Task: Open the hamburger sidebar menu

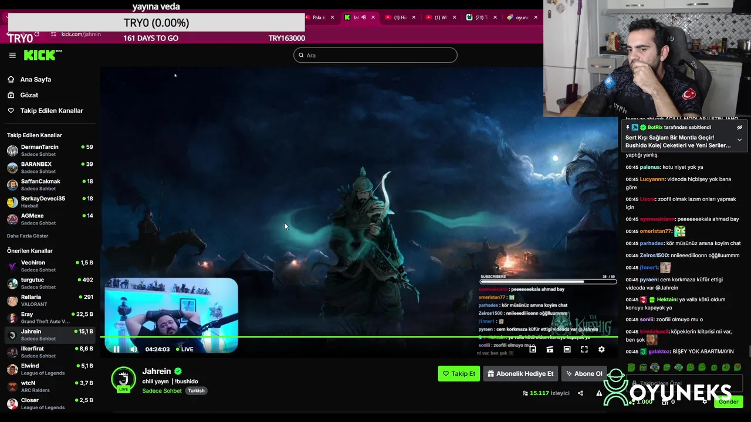Action: 12,55
